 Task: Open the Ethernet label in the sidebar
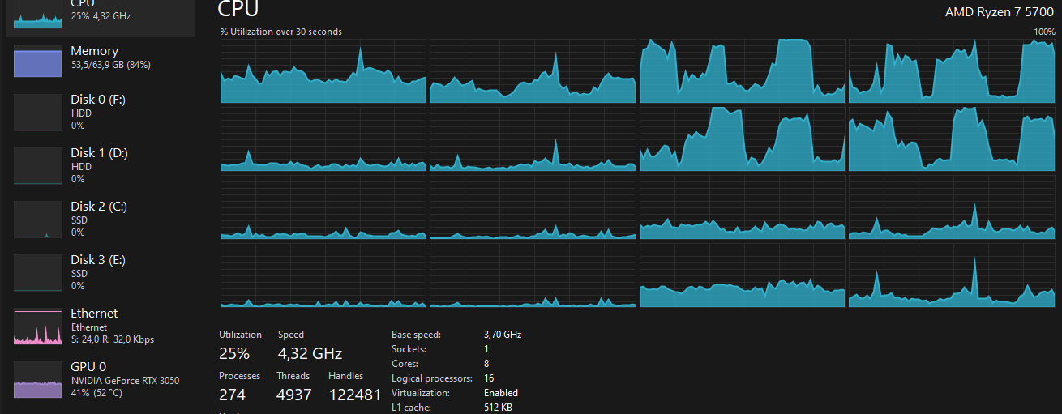coord(94,314)
